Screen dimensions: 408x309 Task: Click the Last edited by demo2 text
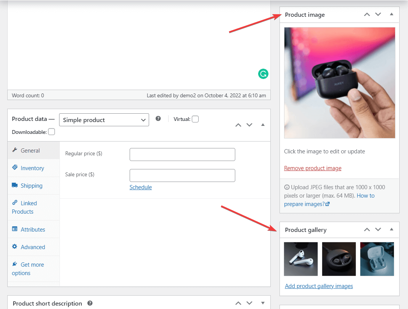point(206,95)
